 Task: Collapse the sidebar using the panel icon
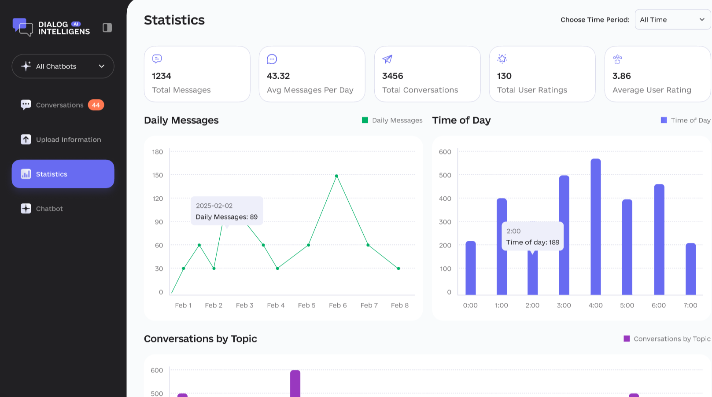point(107,28)
